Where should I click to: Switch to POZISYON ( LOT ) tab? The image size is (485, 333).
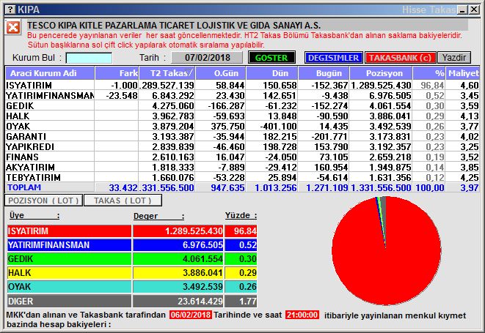(43, 201)
